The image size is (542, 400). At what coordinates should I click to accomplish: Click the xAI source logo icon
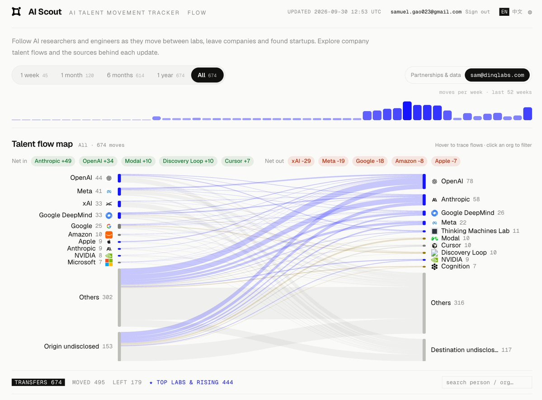click(109, 204)
